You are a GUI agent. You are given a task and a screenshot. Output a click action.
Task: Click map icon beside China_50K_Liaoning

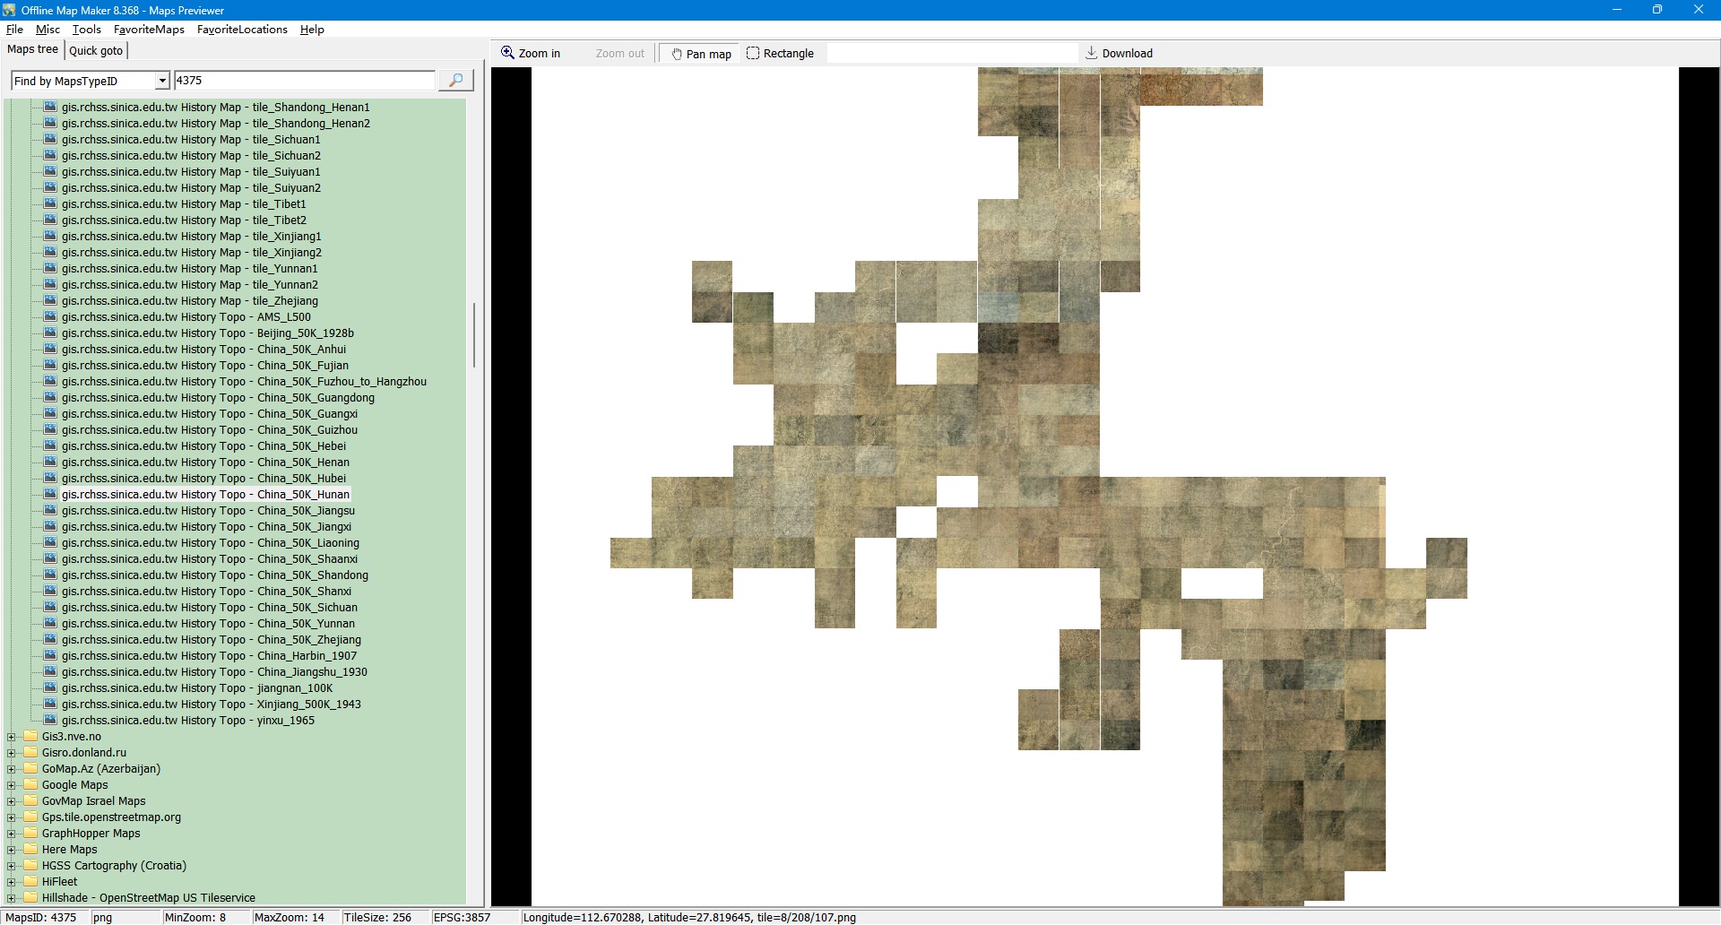pos(50,543)
